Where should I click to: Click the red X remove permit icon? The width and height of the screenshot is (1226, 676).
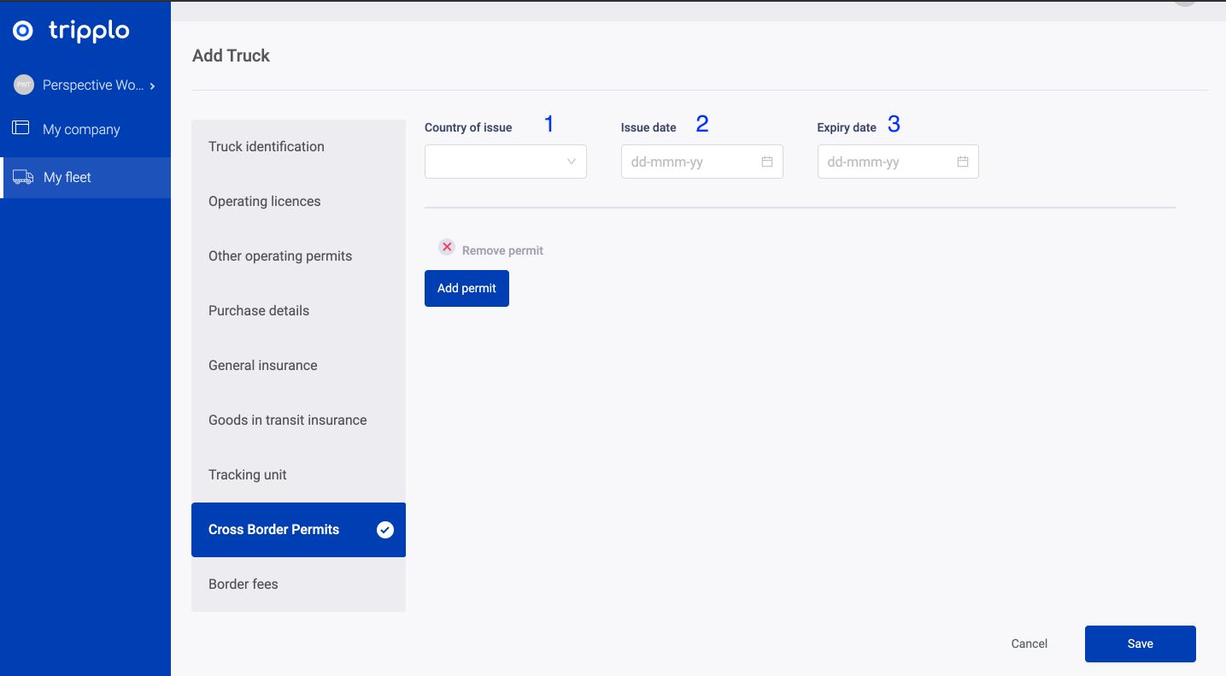[447, 247]
